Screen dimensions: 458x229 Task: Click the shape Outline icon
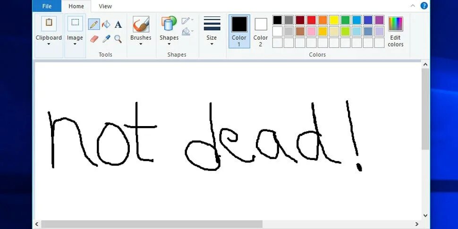click(x=186, y=21)
